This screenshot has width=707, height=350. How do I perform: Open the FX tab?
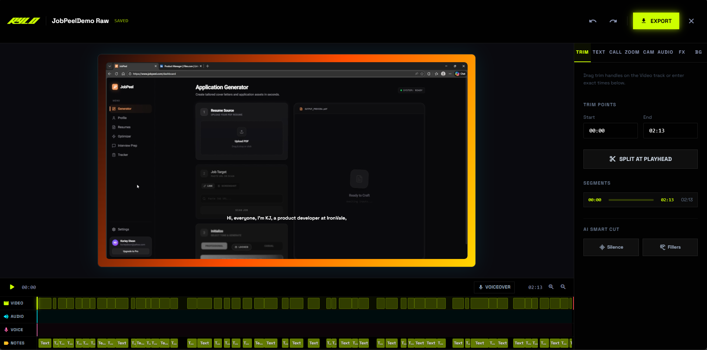tap(682, 52)
